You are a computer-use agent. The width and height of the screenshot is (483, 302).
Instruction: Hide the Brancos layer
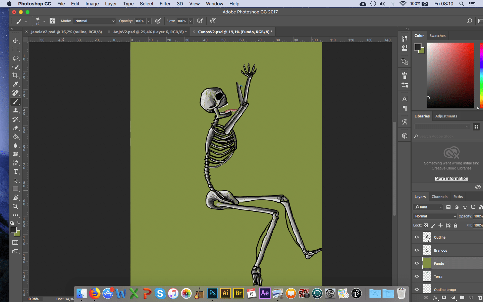point(417,250)
